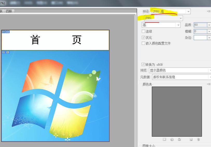Viewport: 211px width, 147px height.
Task: Open the JPEG file format dropdown
Action: point(163,18)
